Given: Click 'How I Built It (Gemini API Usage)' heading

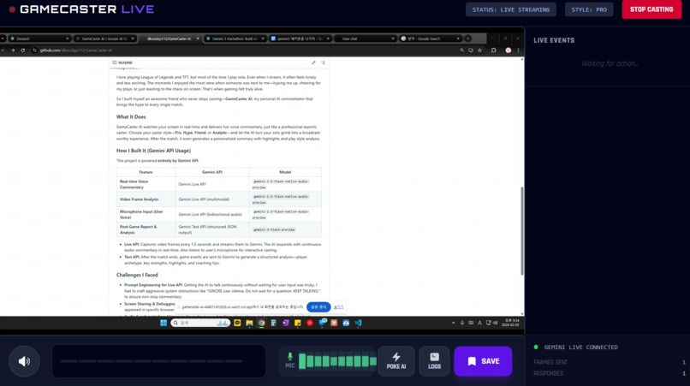Looking at the screenshot, I should click(x=153, y=151).
